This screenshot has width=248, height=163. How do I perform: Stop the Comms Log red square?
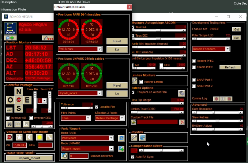pos(229,99)
